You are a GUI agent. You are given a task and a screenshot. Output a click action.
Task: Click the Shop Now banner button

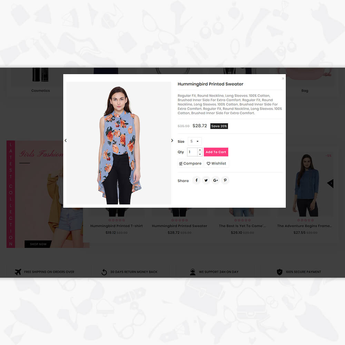(x=38, y=244)
